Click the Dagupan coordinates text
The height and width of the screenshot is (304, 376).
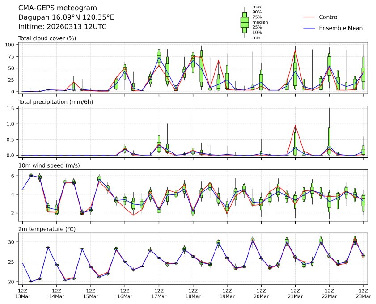[x=66, y=17]
